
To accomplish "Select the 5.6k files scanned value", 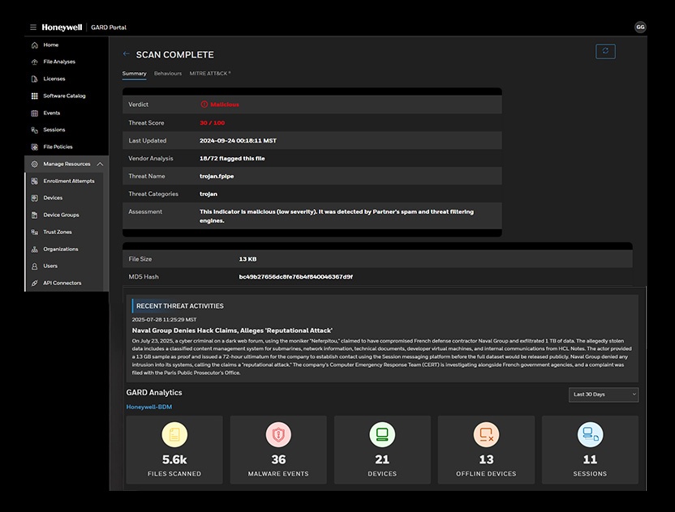I will [x=174, y=459].
